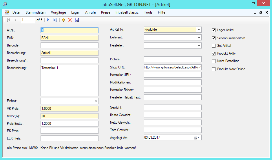Click the EK Preis field
This screenshot has height=160, width=272.
(70, 131)
